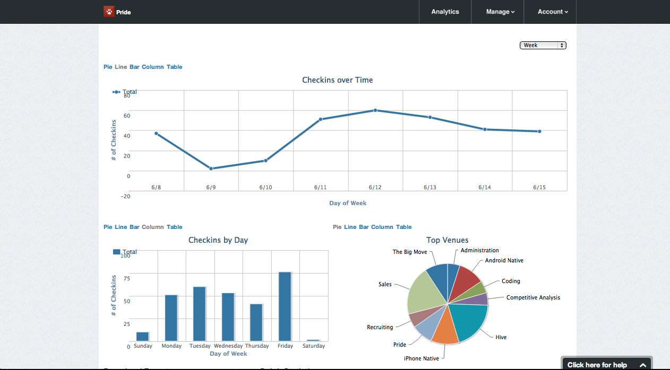The height and width of the screenshot is (370, 670).
Task: Show Checkins by Day as Table
Action: tap(175, 227)
